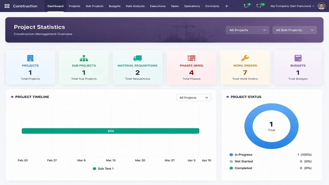The width and height of the screenshot is (329, 185).
Task: Open the Sub Projects menu
Action: point(94,6)
